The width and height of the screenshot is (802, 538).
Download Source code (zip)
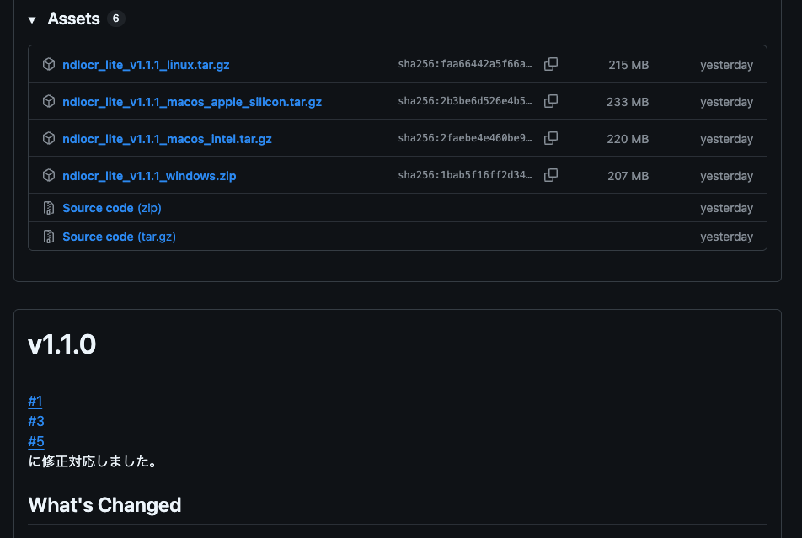point(111,208)
